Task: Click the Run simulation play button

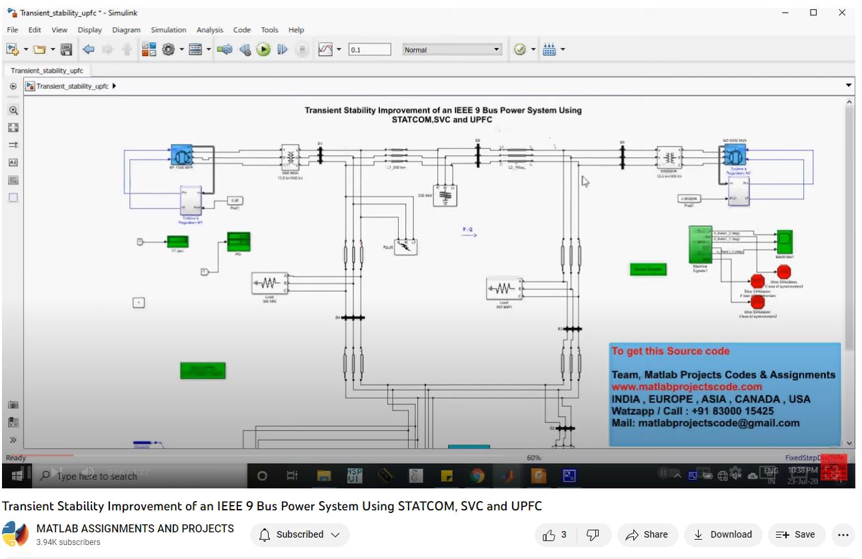Action: pyautogui.click(x=263, y=49)
